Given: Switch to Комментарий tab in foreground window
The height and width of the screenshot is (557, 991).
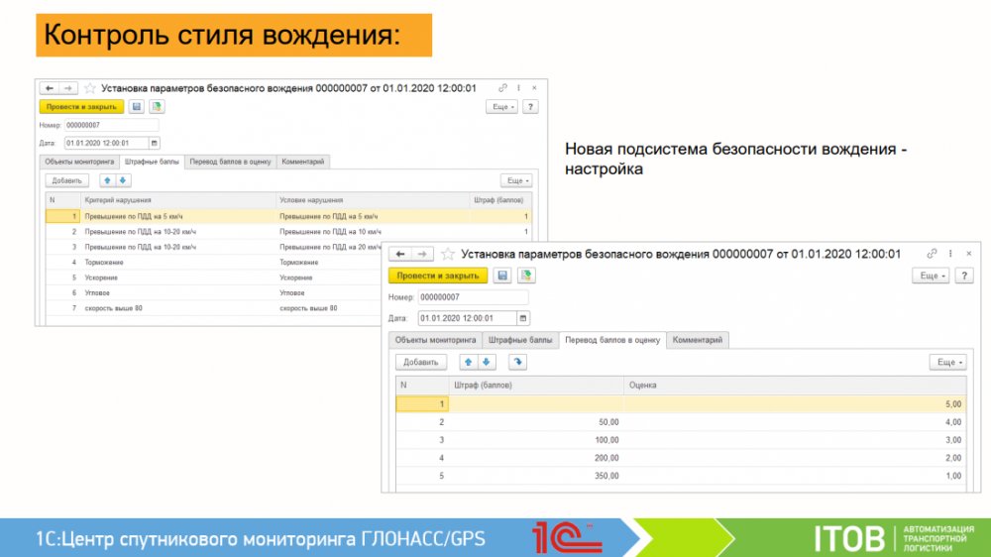Looking at the screenshot, I should [x=698, y=340].
